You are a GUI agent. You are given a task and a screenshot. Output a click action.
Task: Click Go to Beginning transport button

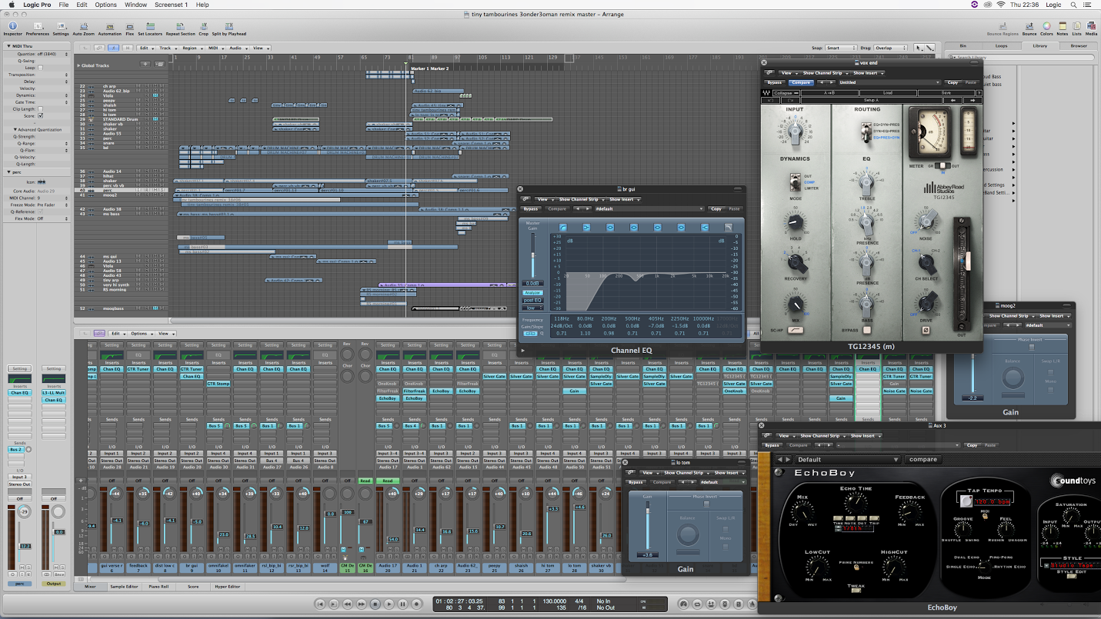320,604
